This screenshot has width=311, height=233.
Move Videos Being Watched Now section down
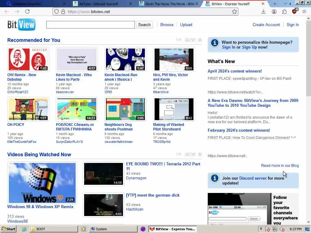(193, 154)
